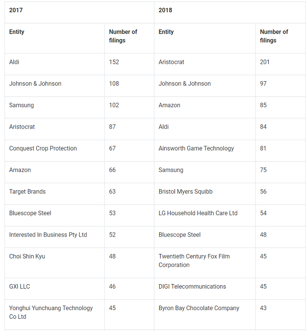Click the Interested In Business Pty Ltd cell
The image size is (306, 331).
coord(48,235)
